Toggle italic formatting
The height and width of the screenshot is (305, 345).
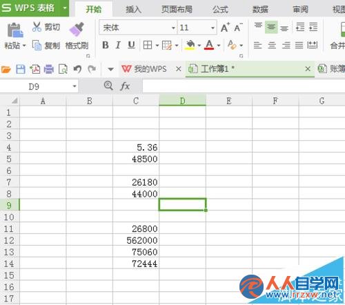(x=118, y=45)
